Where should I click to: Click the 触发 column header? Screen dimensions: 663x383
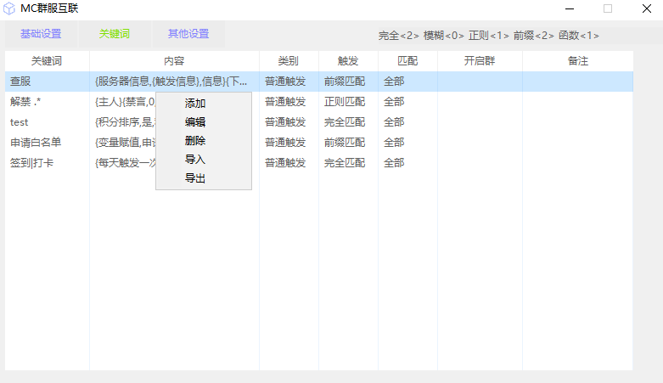point(348,61)
